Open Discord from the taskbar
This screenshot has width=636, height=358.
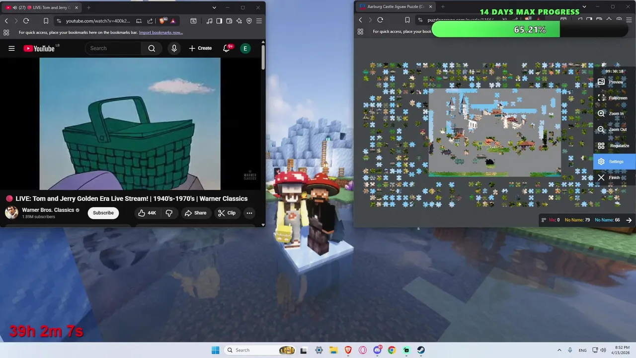[x=377, y=350]
